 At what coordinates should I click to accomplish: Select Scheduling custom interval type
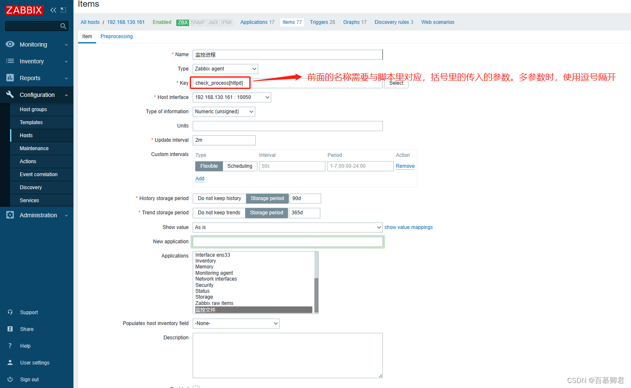tap(240, 166)
